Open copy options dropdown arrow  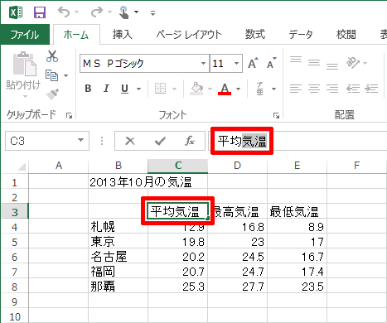pos(65,75)
